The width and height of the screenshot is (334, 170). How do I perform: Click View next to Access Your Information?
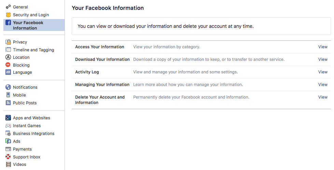[323, 47]
